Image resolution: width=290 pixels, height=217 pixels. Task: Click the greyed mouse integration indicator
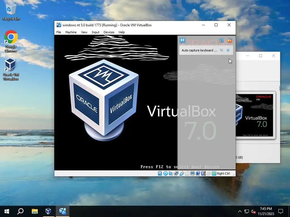[209, 173]
